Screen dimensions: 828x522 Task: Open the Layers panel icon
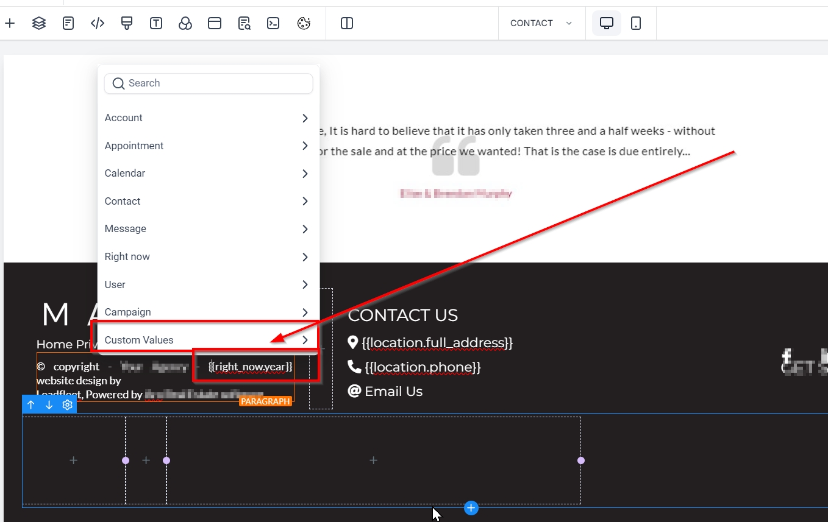(39, 23)
